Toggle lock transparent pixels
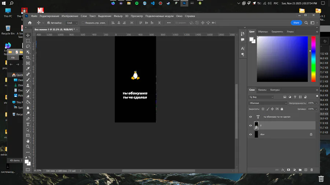The image size is (330, 185). click(263, 109)
